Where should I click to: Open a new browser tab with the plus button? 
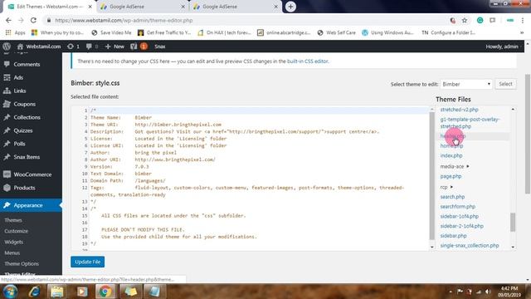[x=290, y=7]
